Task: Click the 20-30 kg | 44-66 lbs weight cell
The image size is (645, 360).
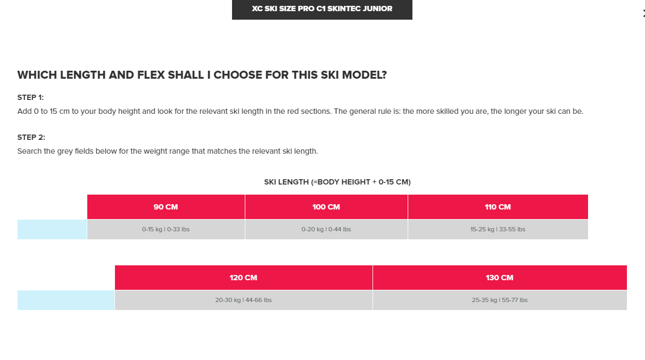Action: click(x=244, y=300)
